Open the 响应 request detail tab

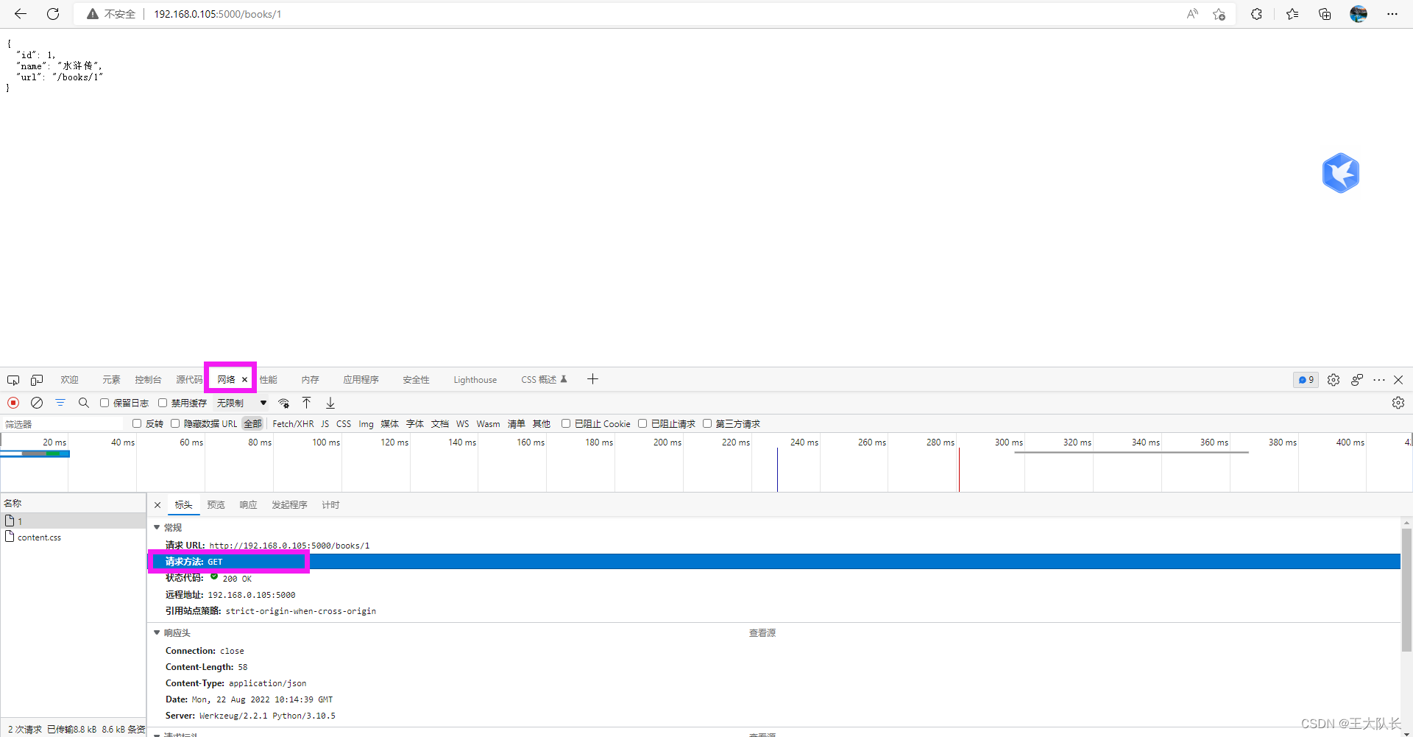point(248,505)
